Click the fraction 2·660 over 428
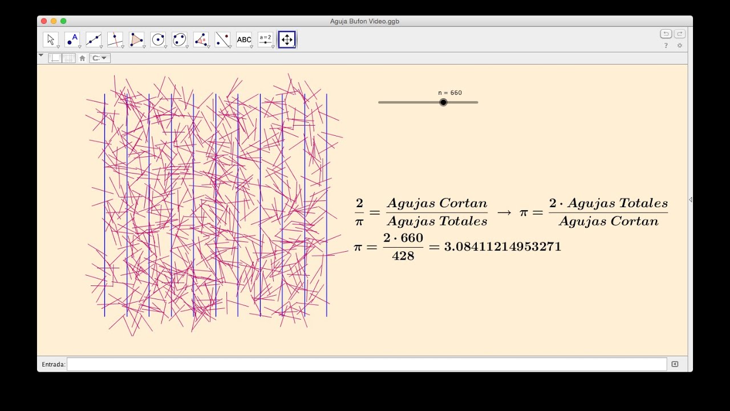The image size is (730, 411). (403, 247)
